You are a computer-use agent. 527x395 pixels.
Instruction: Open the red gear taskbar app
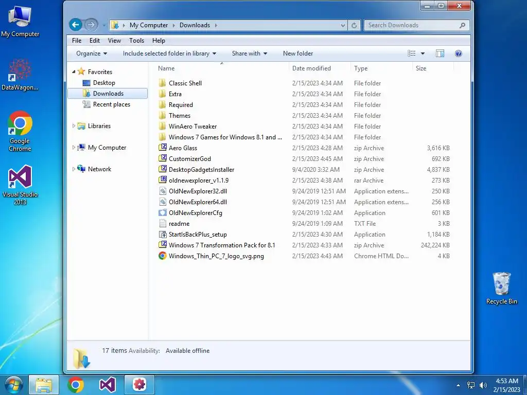(139, 385)
